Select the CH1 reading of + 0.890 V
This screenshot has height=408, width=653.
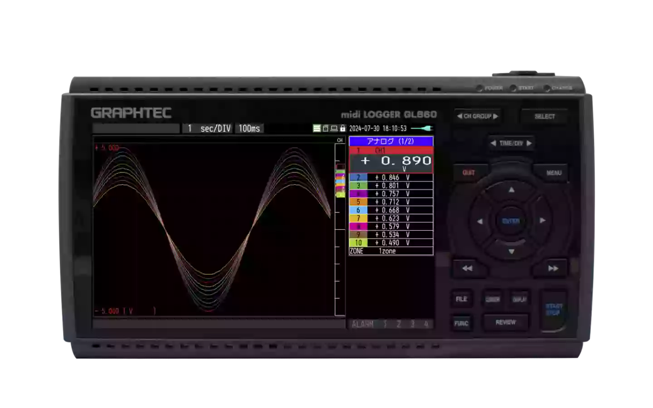391,160
